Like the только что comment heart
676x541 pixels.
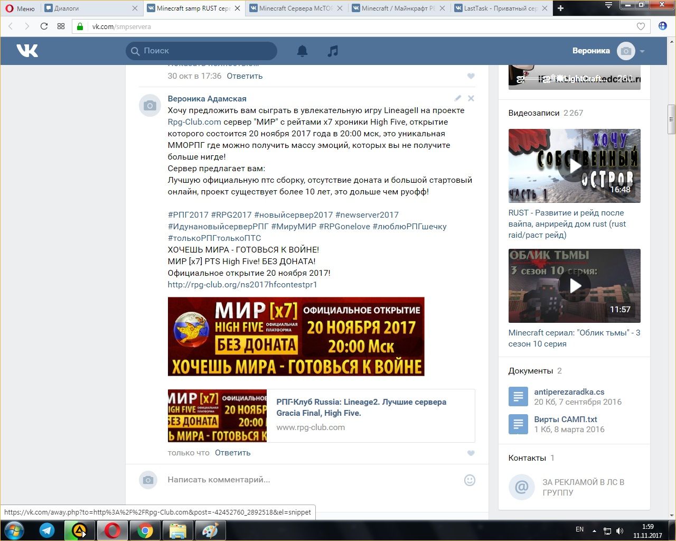click(471, 453)
